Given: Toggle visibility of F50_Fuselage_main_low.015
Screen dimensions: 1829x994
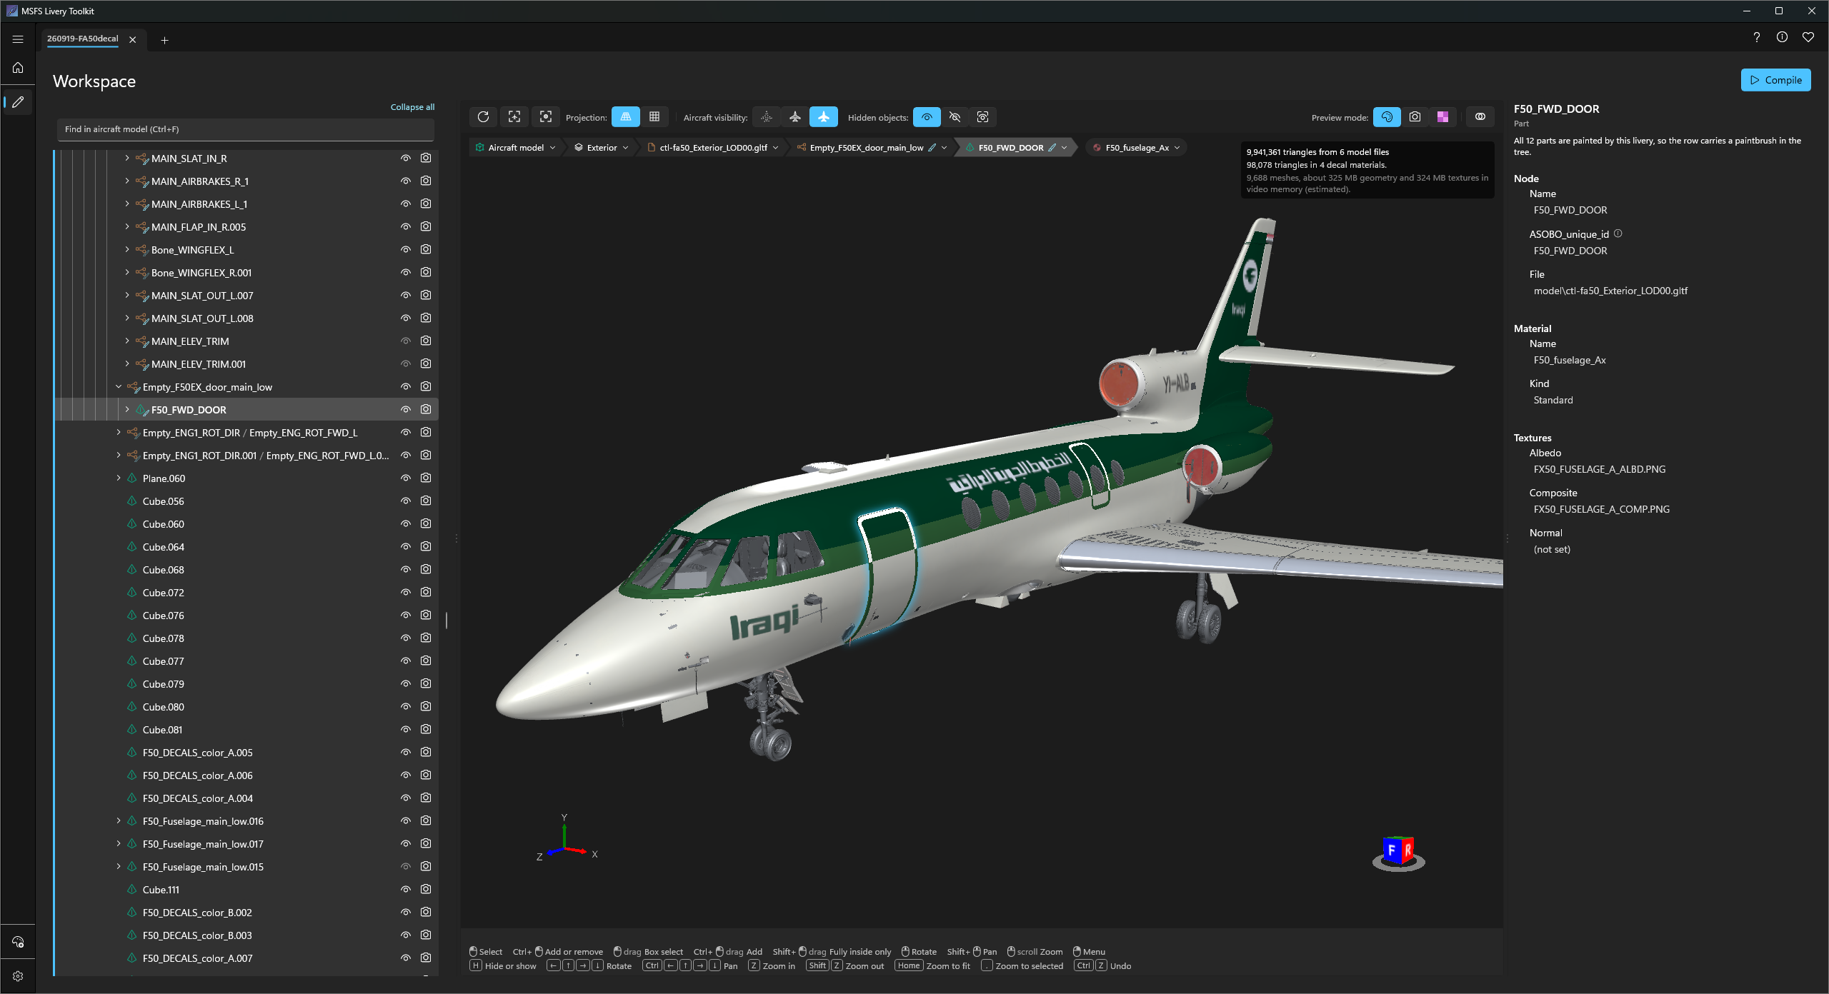Looking at the screenshot, I should tap(406, 867).
